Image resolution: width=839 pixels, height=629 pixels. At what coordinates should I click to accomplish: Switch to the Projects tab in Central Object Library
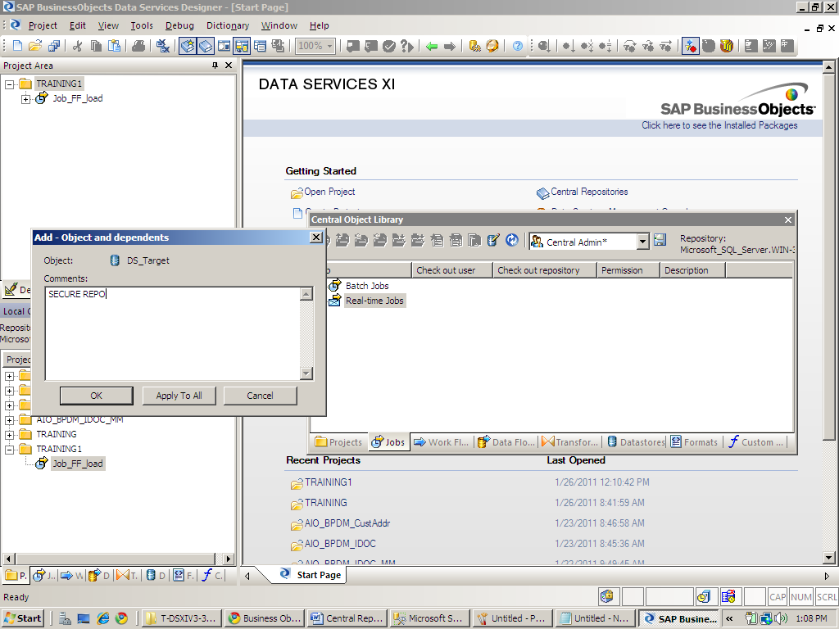click(339, 442)
